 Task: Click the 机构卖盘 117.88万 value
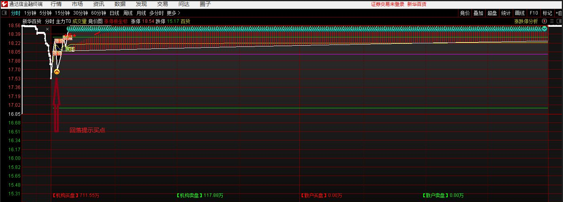pyautogui.click(x=200, y=195)
